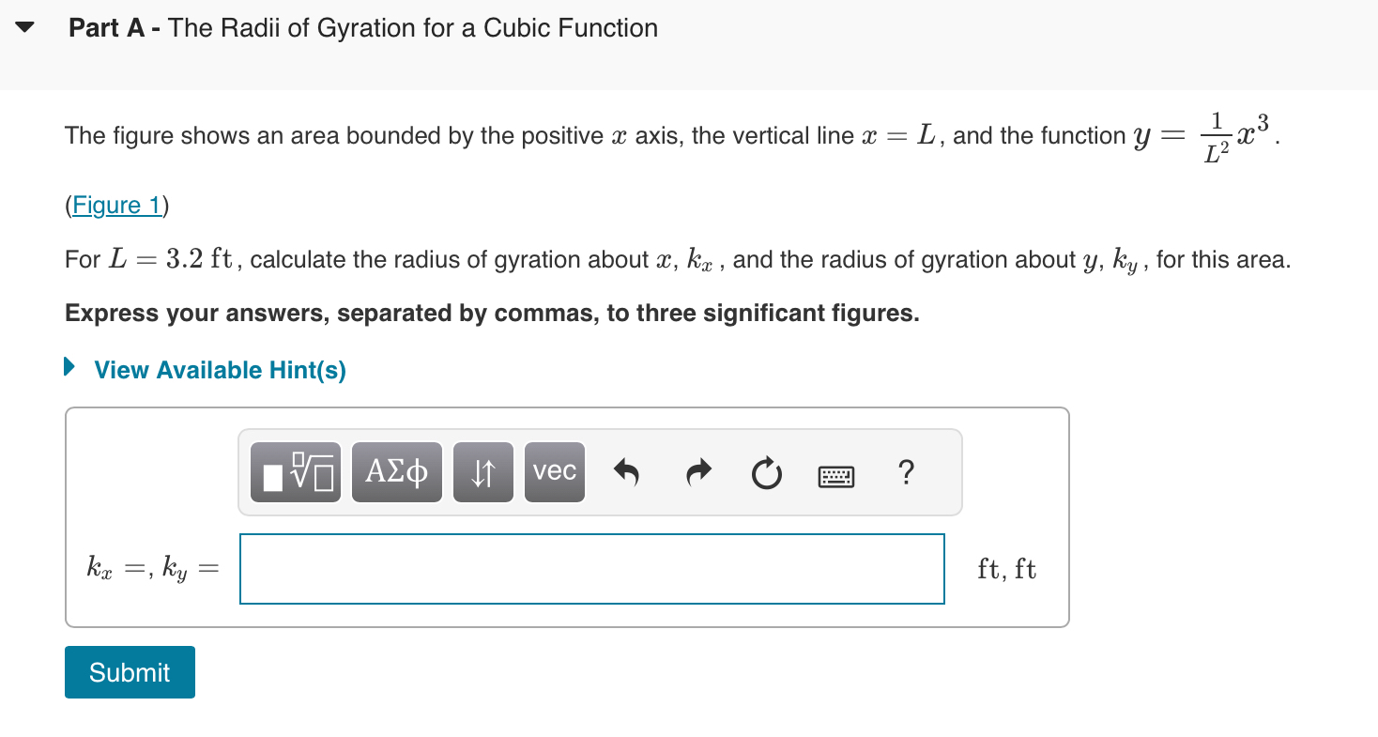This screenshot has width=1378, height=737.
Task: Click the ft, ft units label
Action: click(x=1006, y=568)
